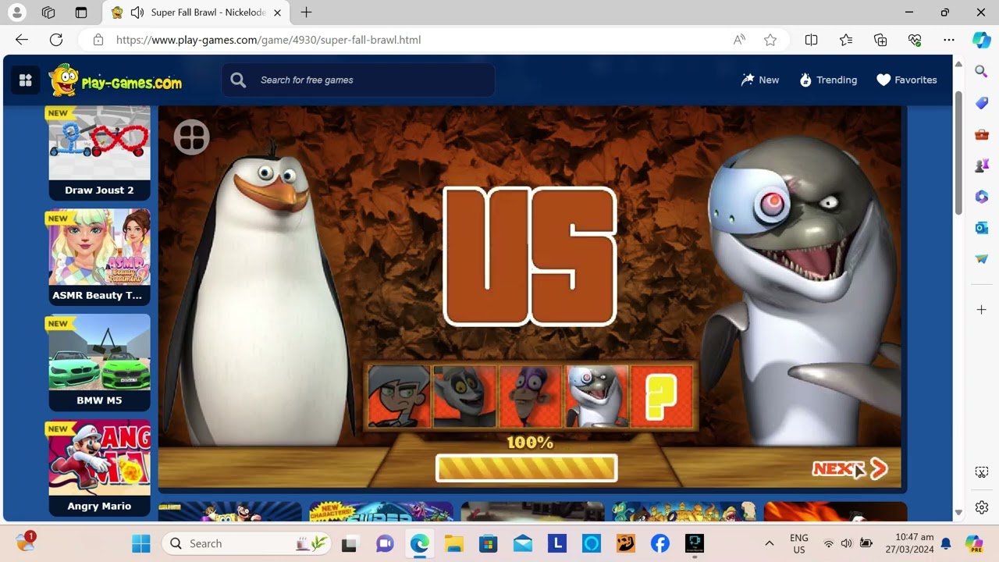Open the sidebar Drop paper-plane icon
Viewport: 999px width, 562px height.
[x=982, y=259]
